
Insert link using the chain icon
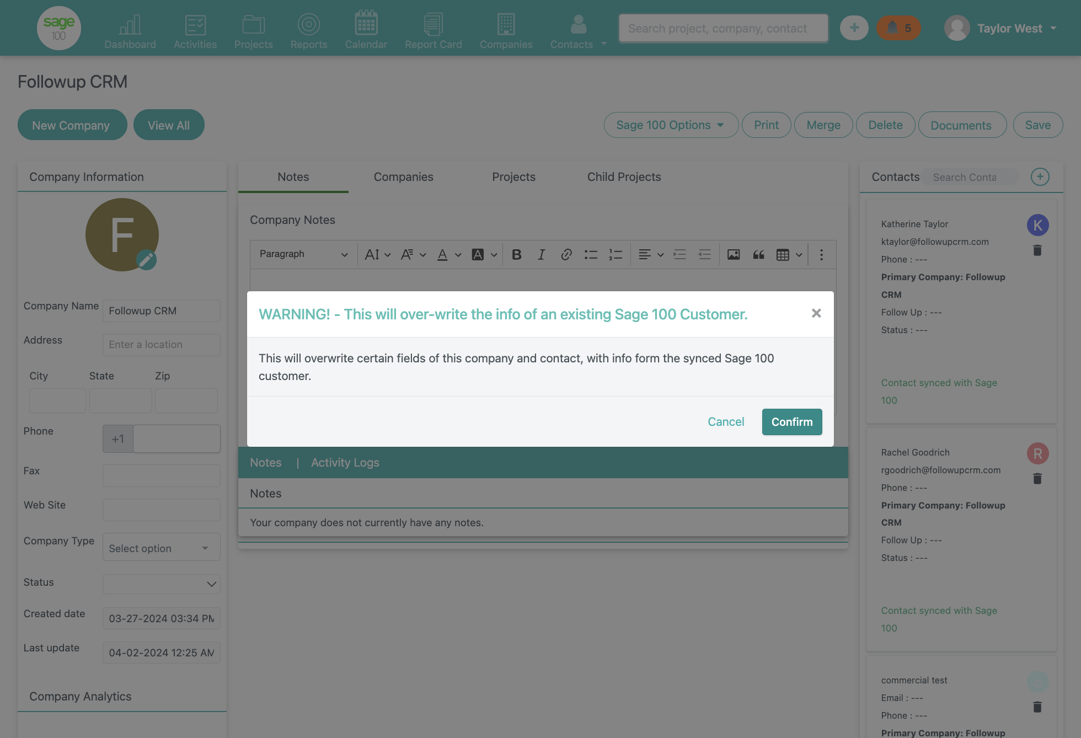566,254
